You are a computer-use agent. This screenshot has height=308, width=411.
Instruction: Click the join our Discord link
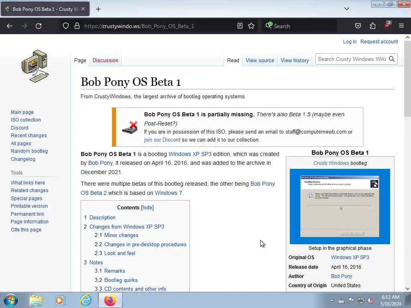coord(162,140)
